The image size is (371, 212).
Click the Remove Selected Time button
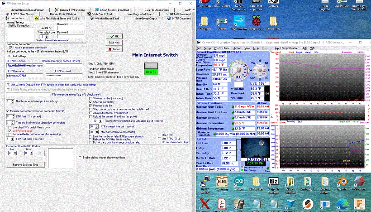pos(25,164)
